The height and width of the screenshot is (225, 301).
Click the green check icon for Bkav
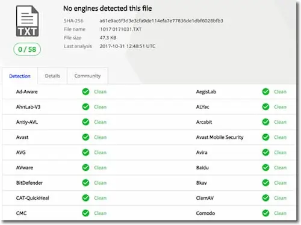(x=265, y=183)
